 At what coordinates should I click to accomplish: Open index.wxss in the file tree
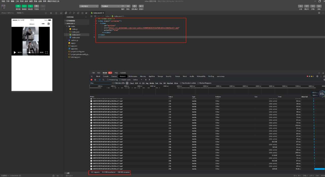[76, 37]
